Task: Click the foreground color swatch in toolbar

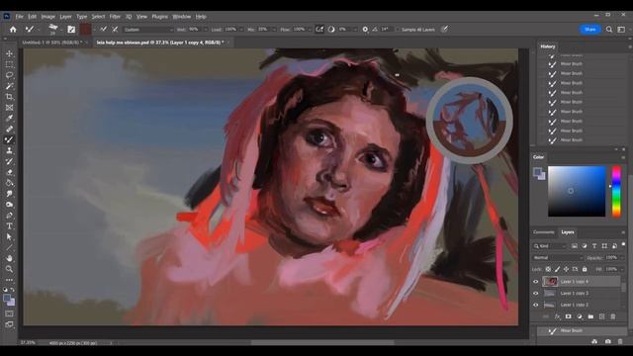Action: [7, 299]
